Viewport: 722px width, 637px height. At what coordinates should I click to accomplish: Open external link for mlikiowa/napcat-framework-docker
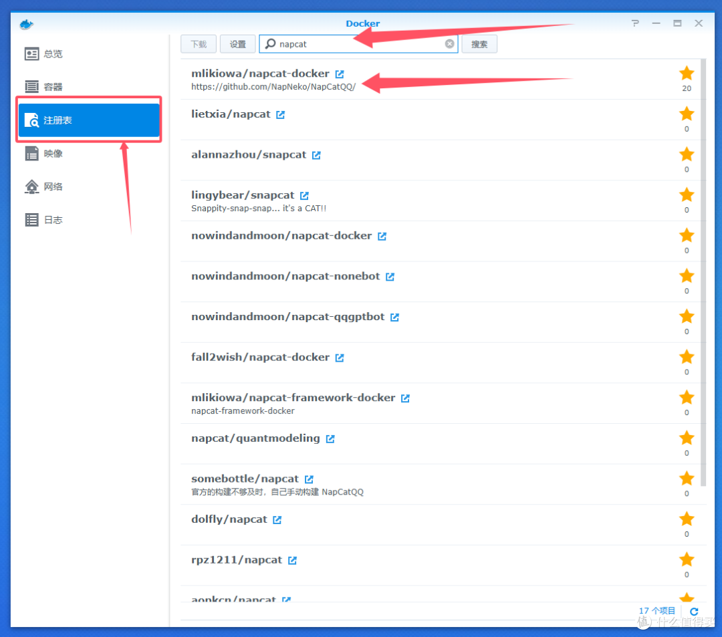click(405, 398)
